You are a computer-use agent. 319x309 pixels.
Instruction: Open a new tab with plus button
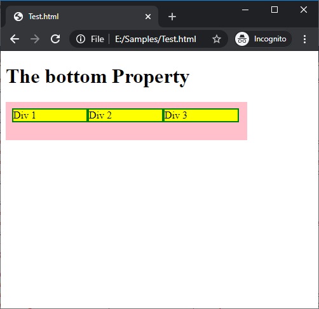(172, 17)
